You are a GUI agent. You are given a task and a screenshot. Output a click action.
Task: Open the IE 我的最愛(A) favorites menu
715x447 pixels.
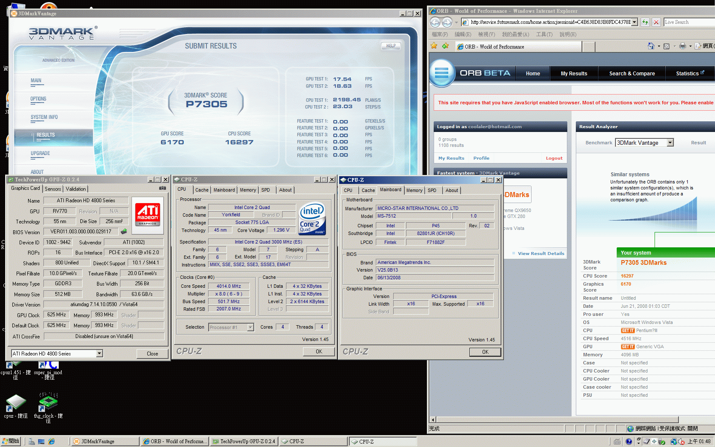point(515,34)
